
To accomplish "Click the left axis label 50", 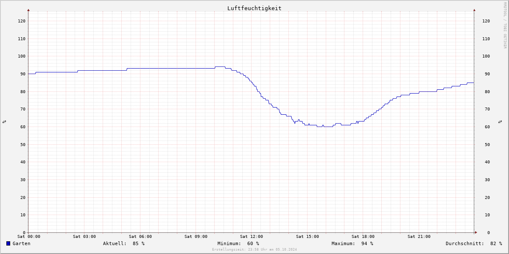I will (23, 144).
